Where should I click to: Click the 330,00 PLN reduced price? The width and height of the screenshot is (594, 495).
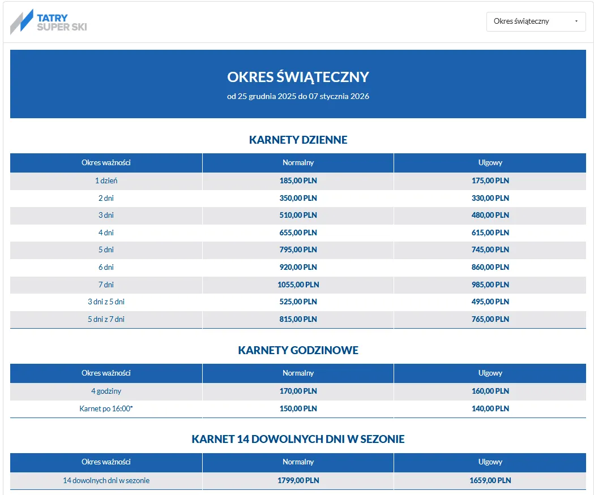point(490,198)
